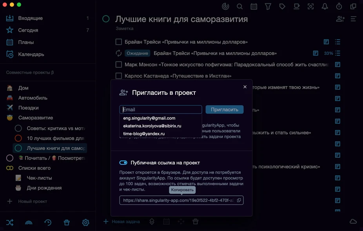Disable the public project link toggle
363x231 pixels.
(123, 163)
